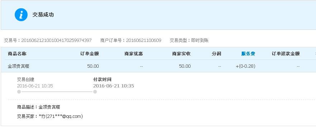Click the blue info icon

(21, 15)
